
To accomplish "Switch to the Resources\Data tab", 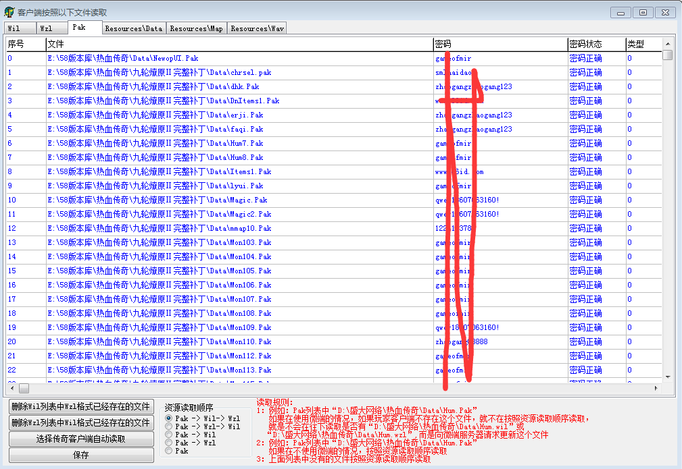I will (x=134, y=28).
